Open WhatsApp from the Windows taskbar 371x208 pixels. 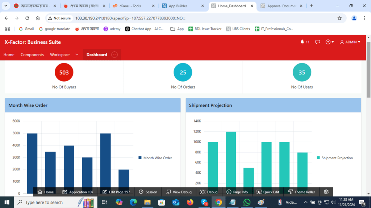247,202
